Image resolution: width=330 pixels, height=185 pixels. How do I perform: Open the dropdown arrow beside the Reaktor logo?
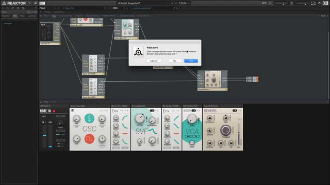pyautogui.click(x=29, y=3)
